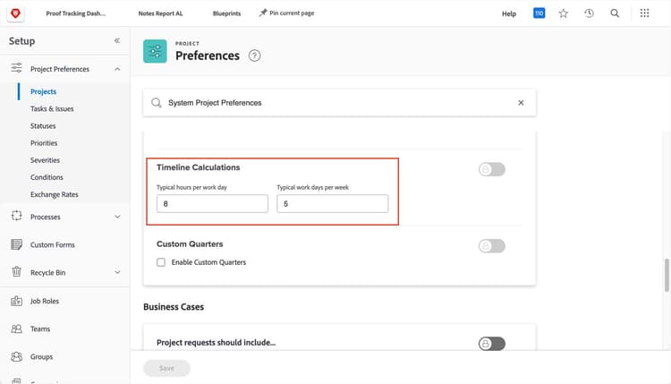This screenshot has width=671, height=384.
Task: Open the Blueprints pinned tab
Action: tap(226, 13)
